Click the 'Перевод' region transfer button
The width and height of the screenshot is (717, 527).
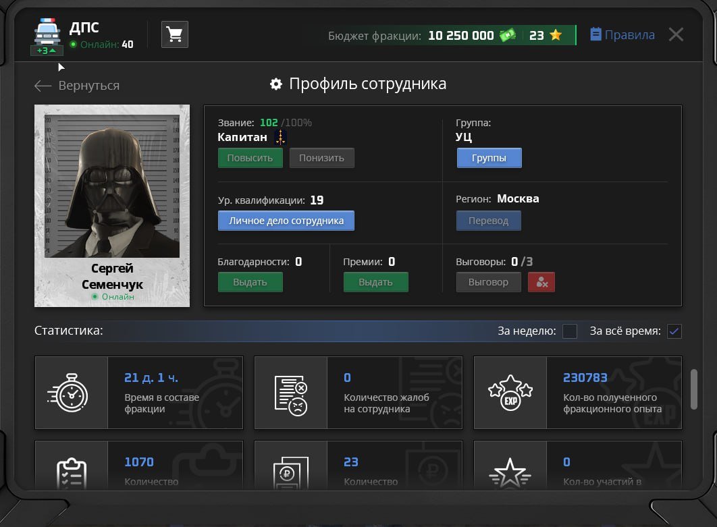[488, 221]
